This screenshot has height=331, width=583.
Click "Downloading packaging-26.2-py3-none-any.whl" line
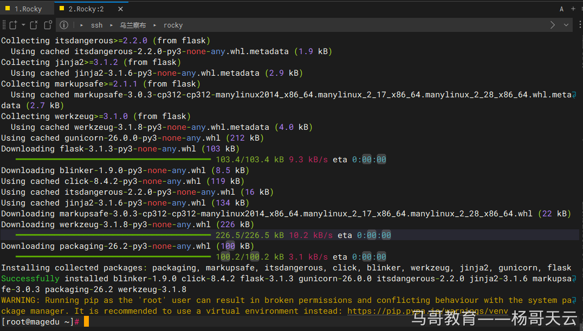point(127,246)
